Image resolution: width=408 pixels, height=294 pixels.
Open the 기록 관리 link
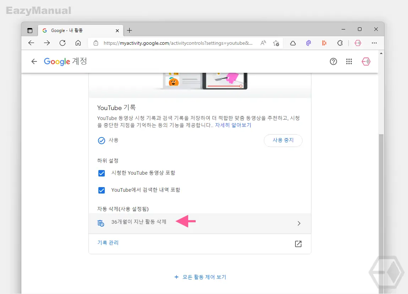(108, 243)
